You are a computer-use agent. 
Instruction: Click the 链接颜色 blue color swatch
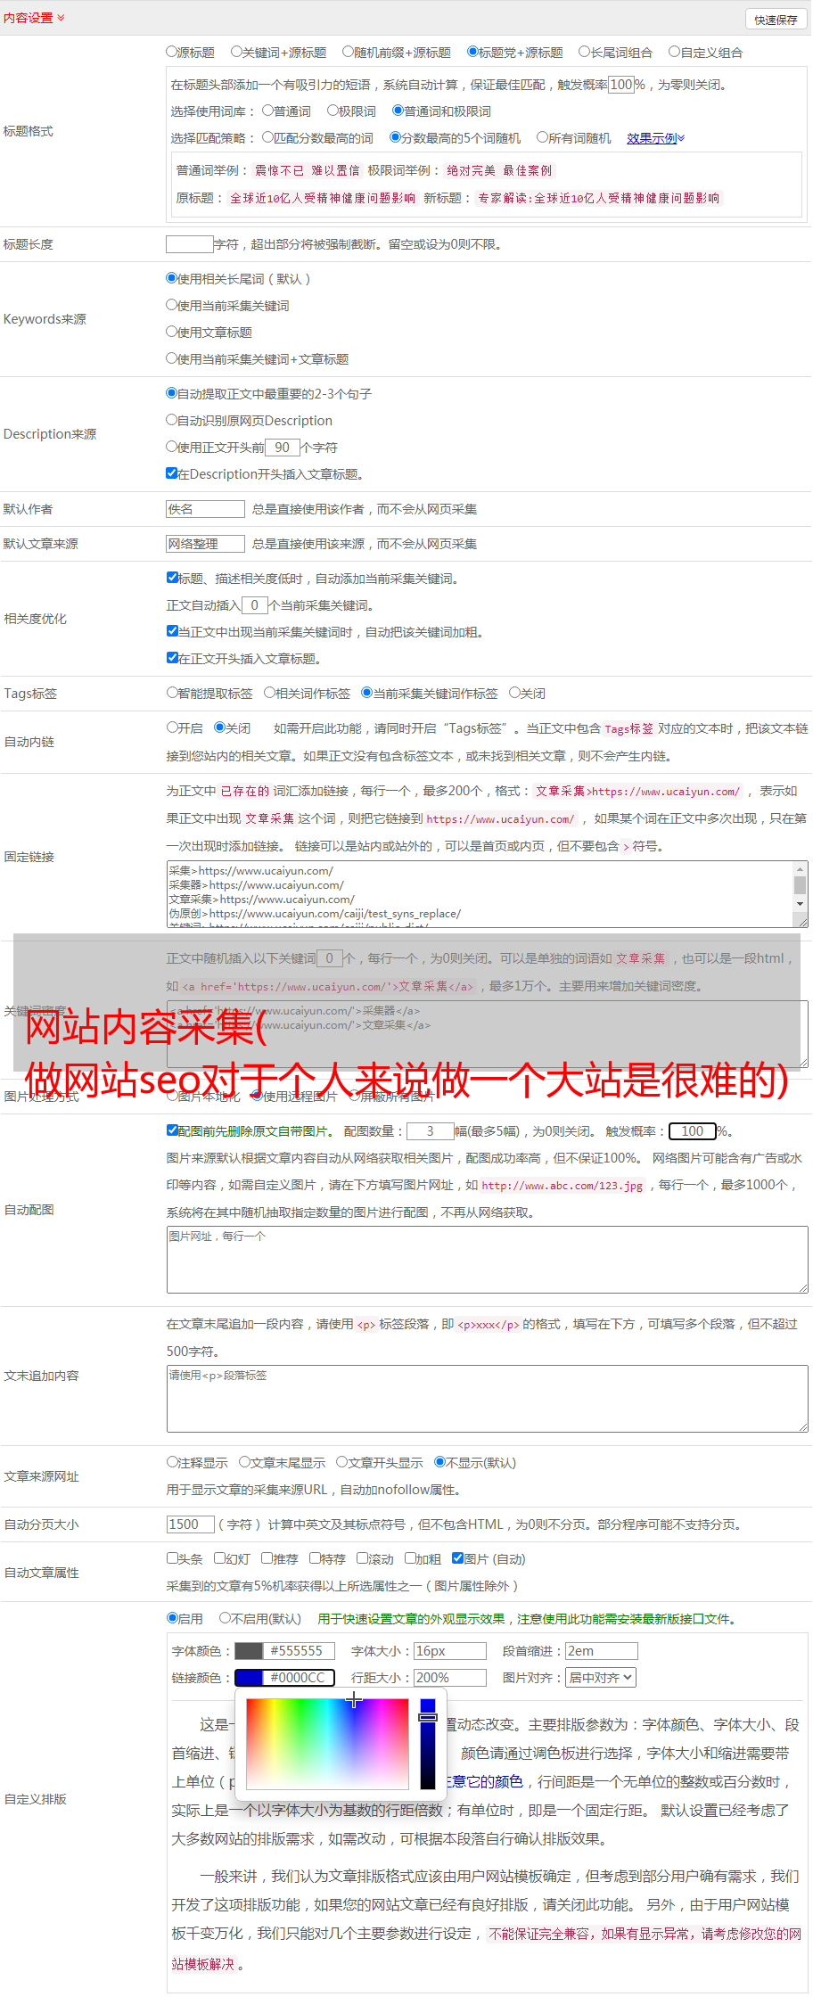tap(249, 1678)
